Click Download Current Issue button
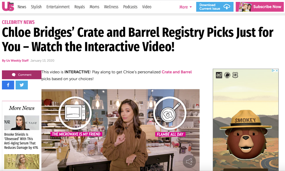The width and height of the screenshot is (285, 171). click(x=215, y=7)
